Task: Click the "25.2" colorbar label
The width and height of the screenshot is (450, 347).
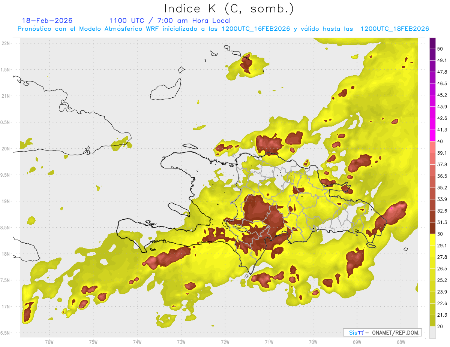Action: 442,280
